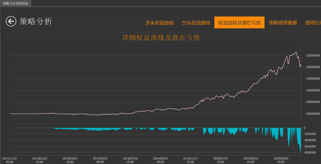Click the -8000000 drawdown axis label
This screenshot has width=321, height=164.
pos(311,152)
